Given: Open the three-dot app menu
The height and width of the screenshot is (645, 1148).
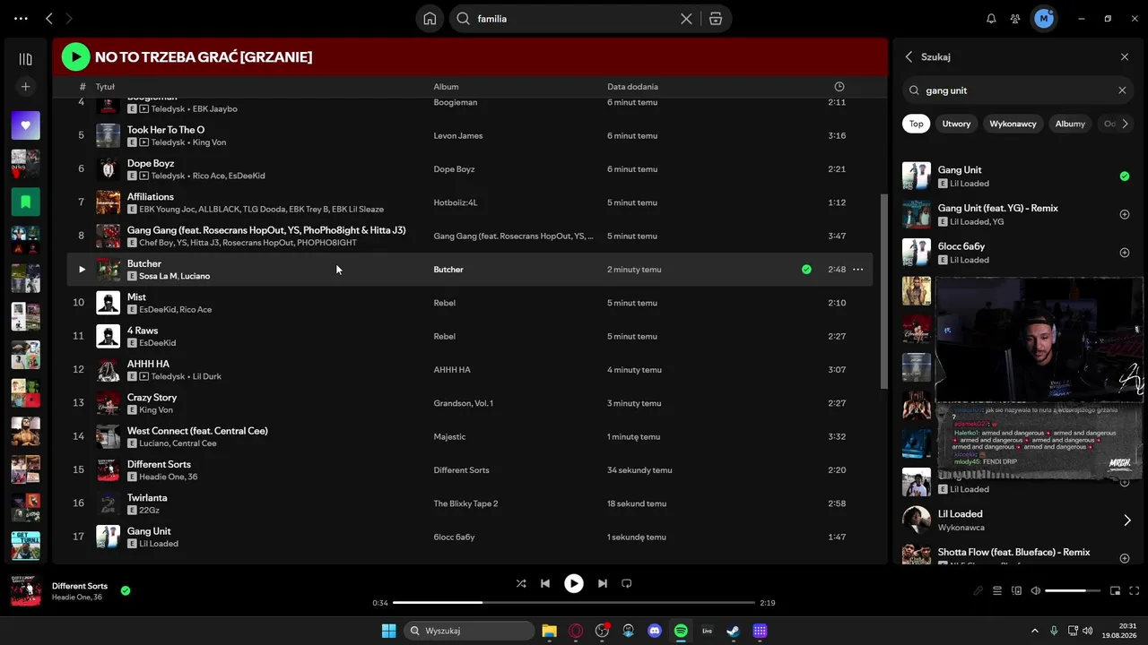Looking at the screenshot, I should [21, 19].
